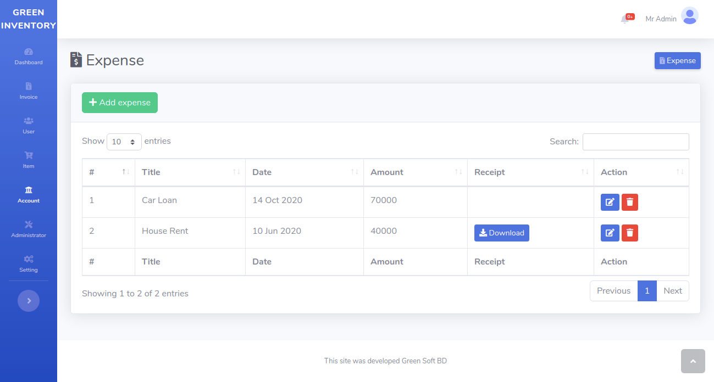Expand the Account sidebar menu

click(x=29, y=194)
